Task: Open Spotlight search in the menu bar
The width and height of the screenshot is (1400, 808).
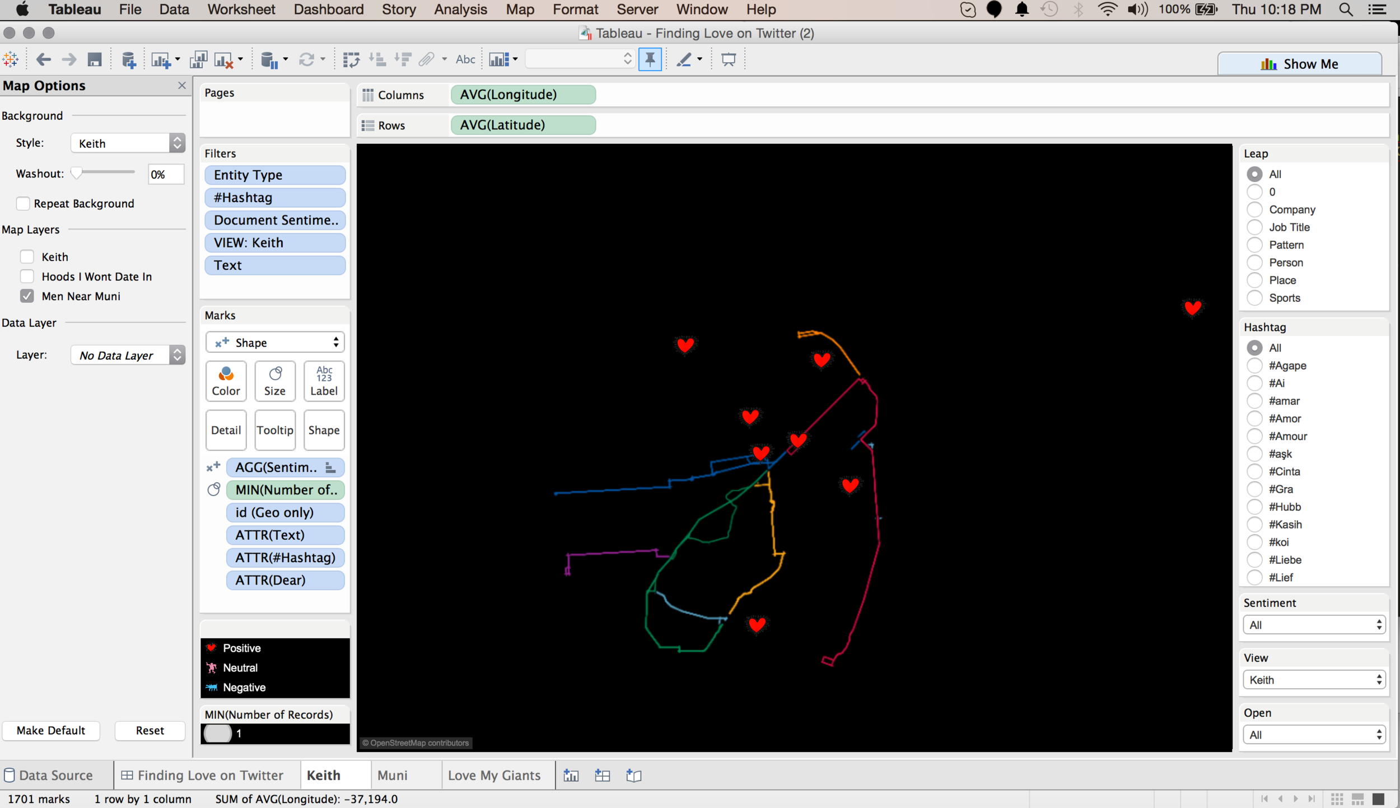Action: point(1346,10)
